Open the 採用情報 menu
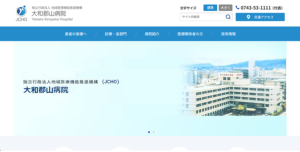 point(228,34)
